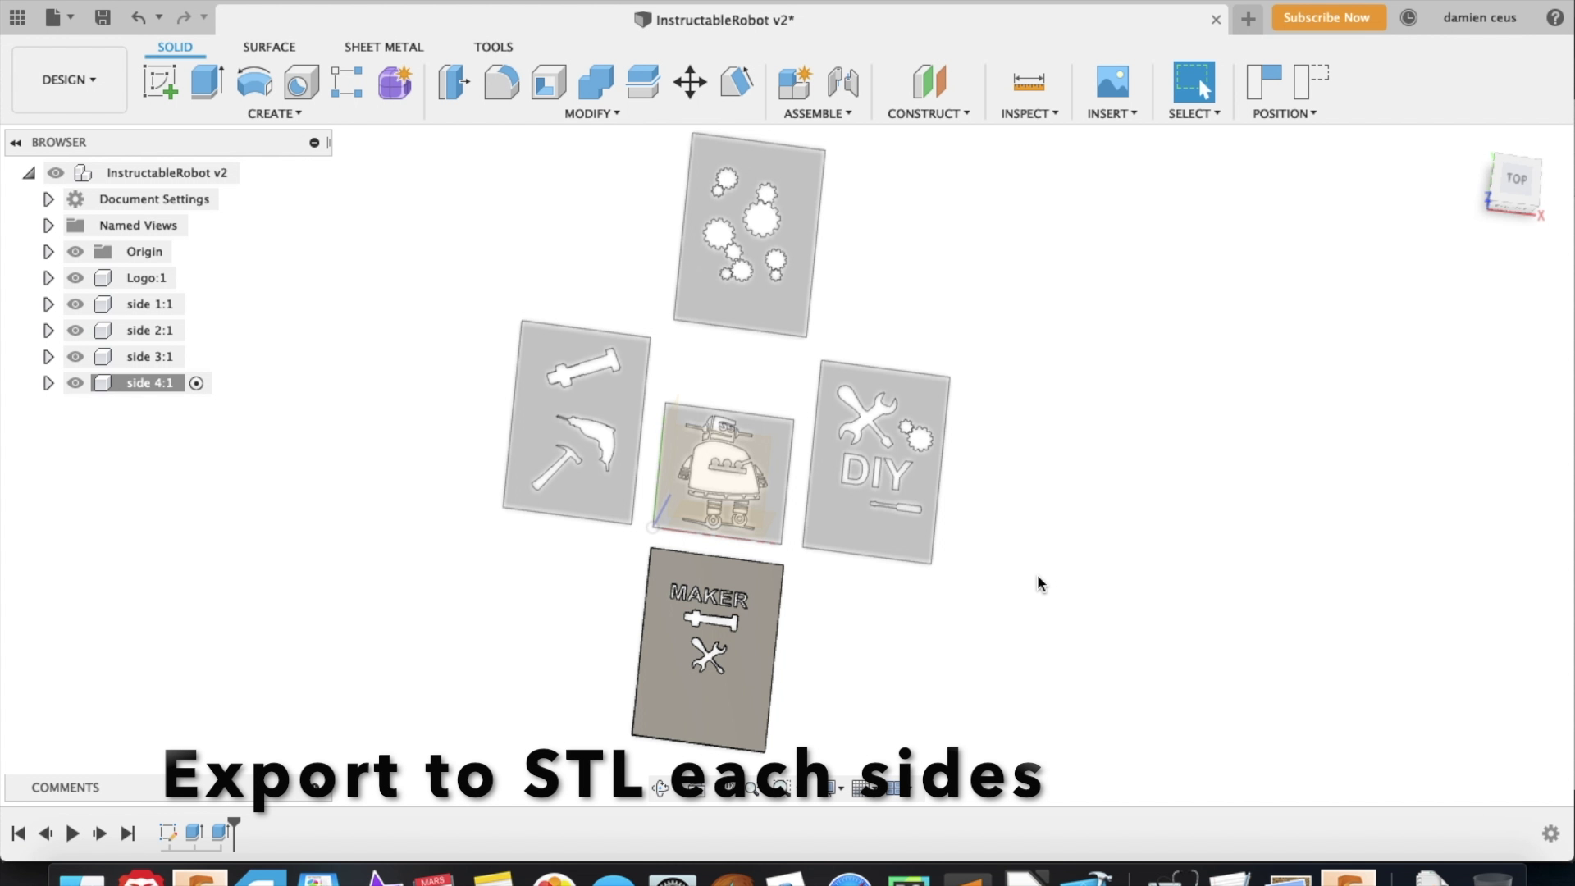The height and width of the screenshot is (886, 1575).
Task: Click the Subscribe Now button
Action: coord(1326,17)
